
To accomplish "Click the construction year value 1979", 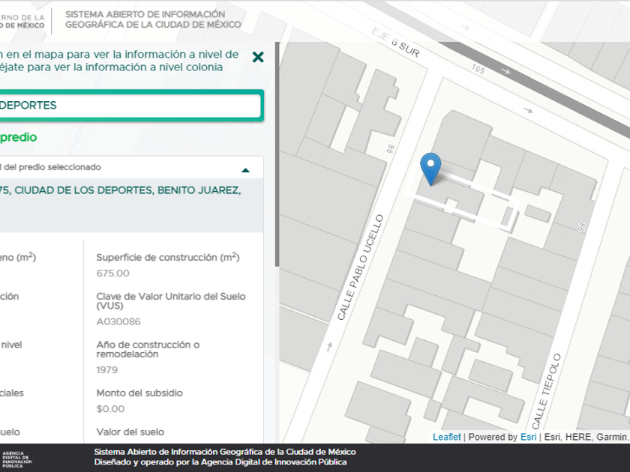I will (x=106, y=369).
